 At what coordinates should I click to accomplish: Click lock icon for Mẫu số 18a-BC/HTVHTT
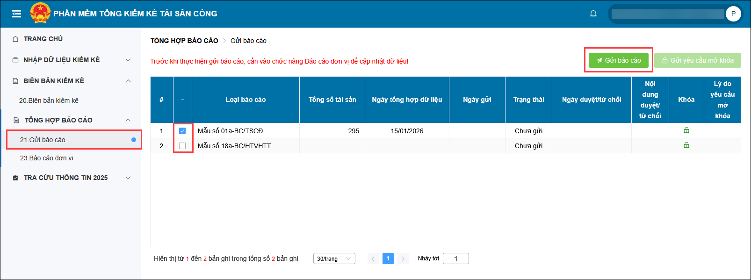point(686,145)
